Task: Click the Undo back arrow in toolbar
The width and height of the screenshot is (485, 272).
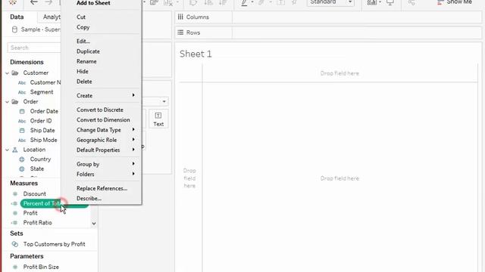Action: [33, 2]
